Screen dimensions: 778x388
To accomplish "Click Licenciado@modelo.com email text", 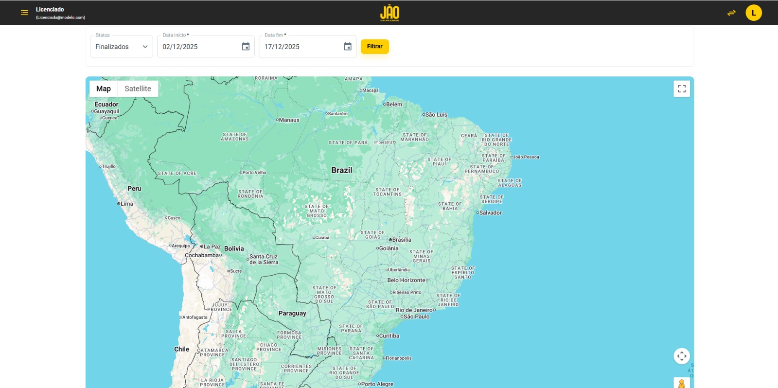I will point(61,18).
